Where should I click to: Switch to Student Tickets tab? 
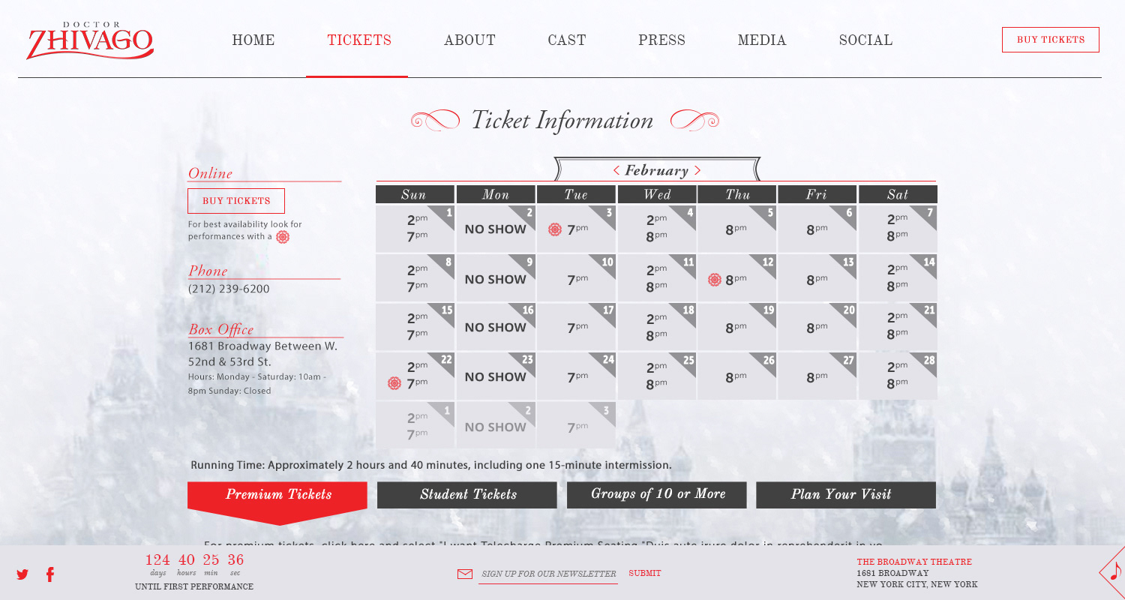467,495
